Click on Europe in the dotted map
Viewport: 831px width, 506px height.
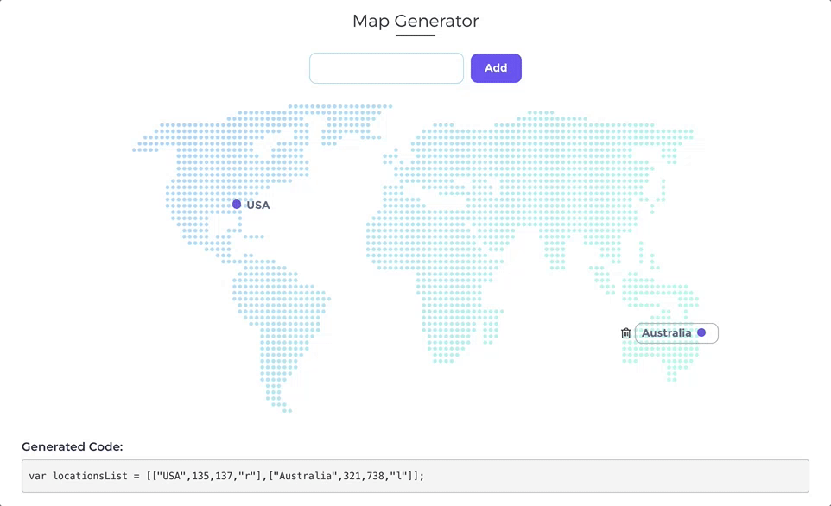click(x=423, y=173)
